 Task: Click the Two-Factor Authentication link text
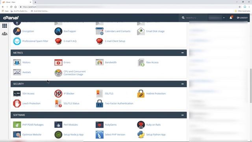(119, 103)
